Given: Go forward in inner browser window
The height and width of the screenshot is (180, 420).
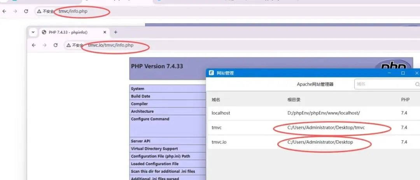Looking at the screenshot, I should tap(44, 45).
